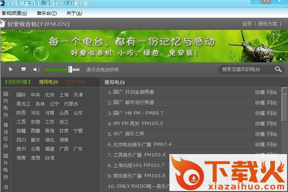Select the 国外电台 vertical category
Screen dimensions: 288x192
click(x=6, y=166)
